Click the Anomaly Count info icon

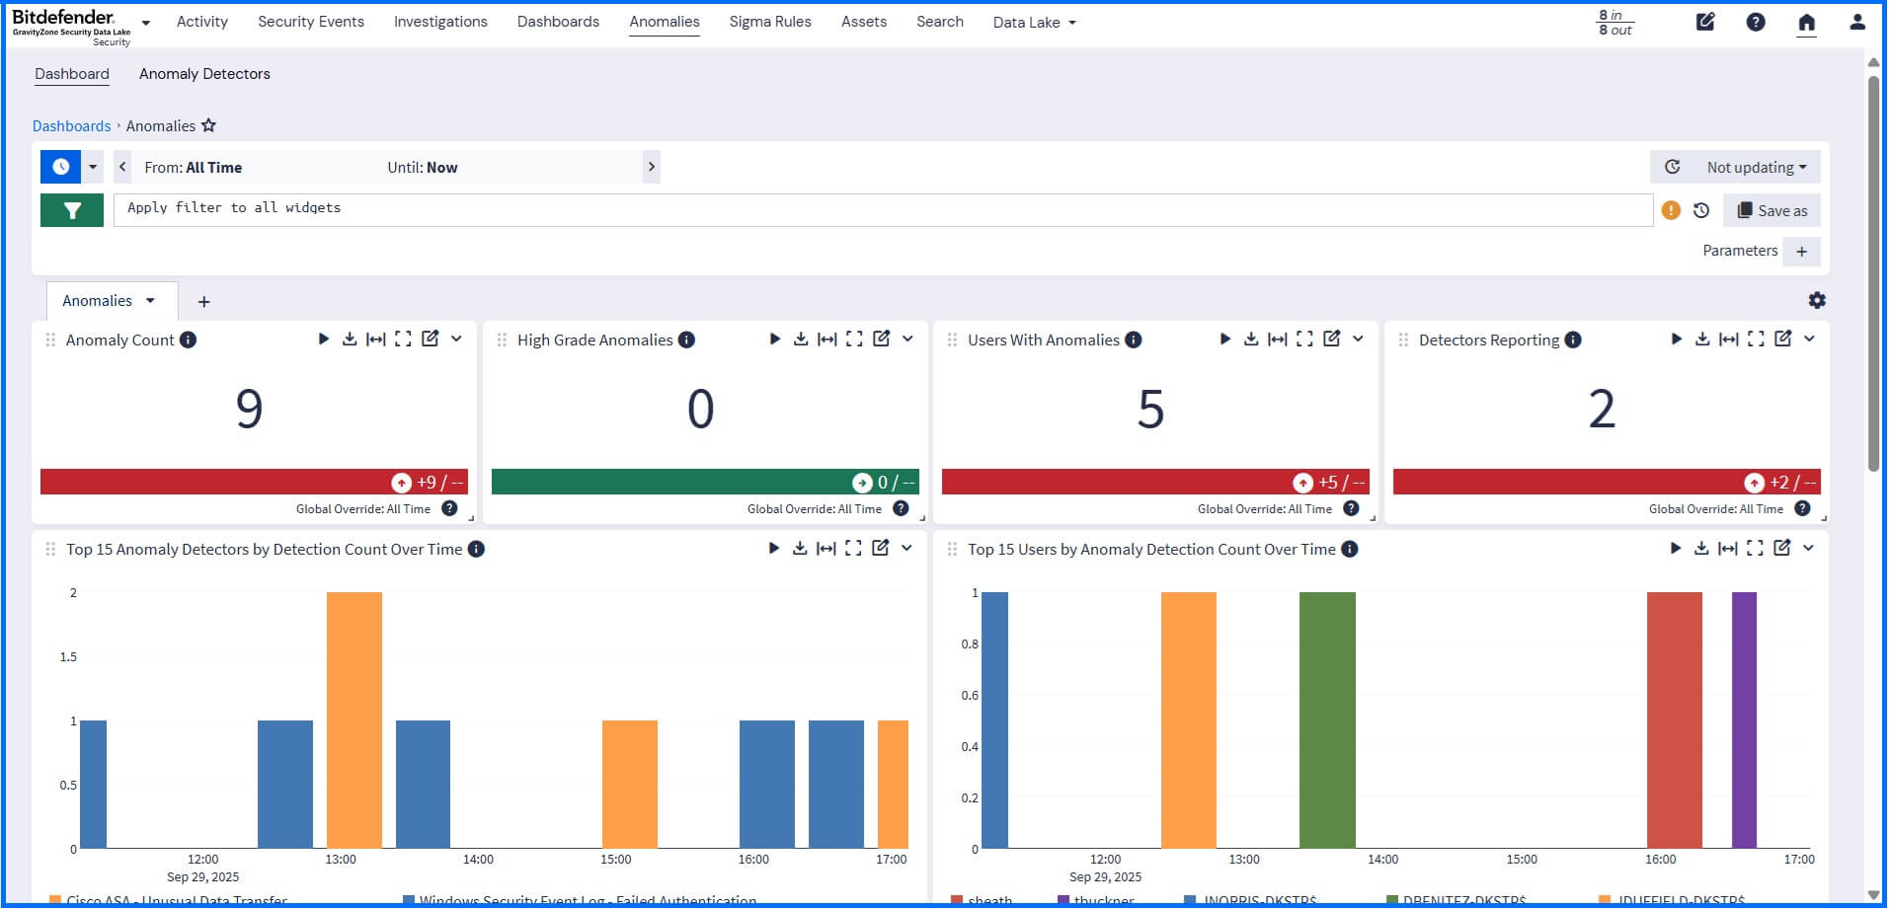[x=187, y=340]
